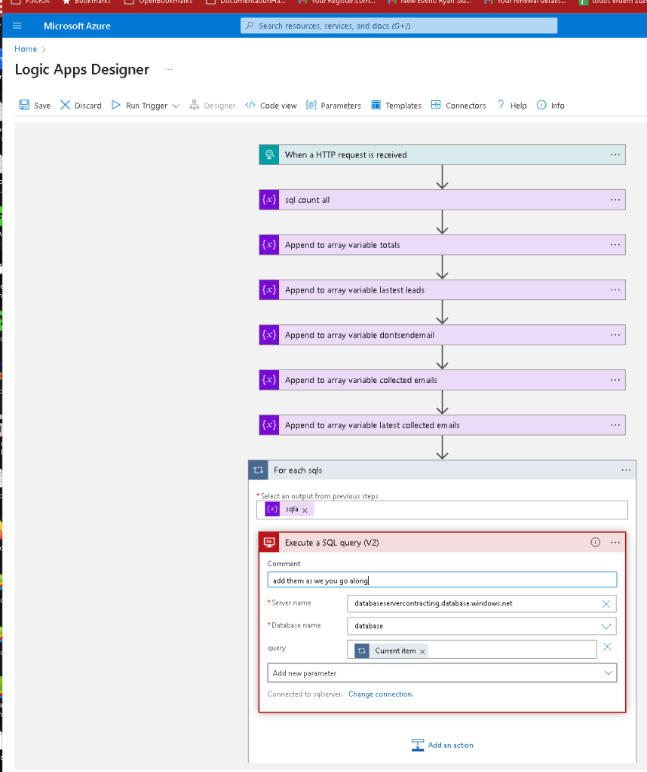
Task: Save the logic app
Action: pos(35,106)
